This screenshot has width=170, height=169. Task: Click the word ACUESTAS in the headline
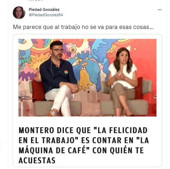click(x=37, y=161)
